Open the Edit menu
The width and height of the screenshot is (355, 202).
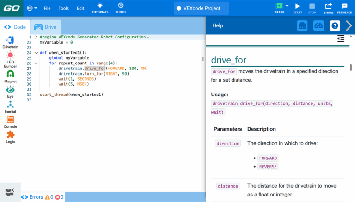[x=80, y=8]
